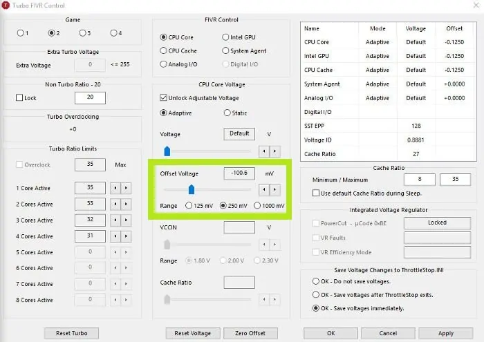Click the SST EPP value 128

(416, 126)
